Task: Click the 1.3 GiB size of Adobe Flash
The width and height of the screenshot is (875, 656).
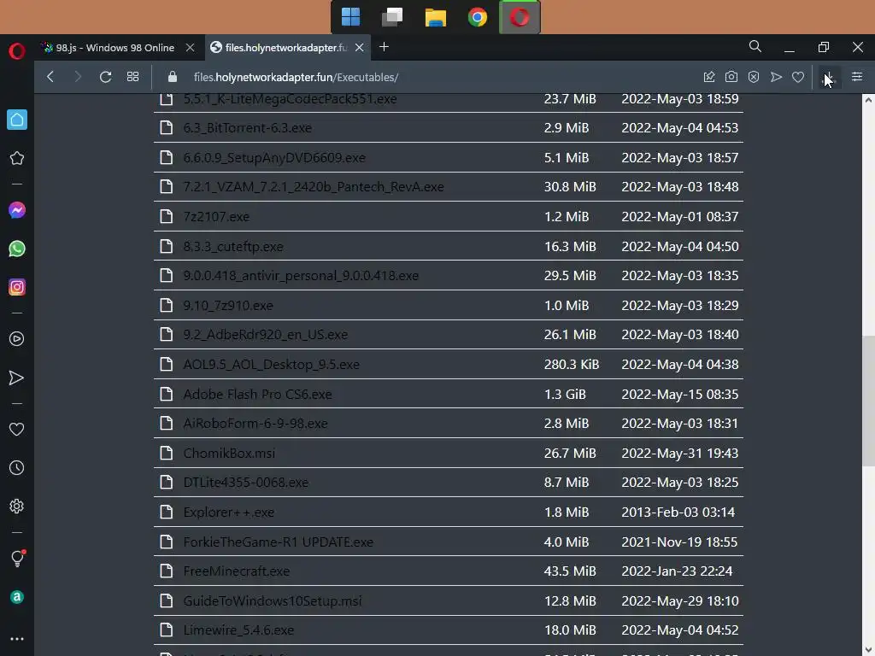Action: click(x=565, y=394)
